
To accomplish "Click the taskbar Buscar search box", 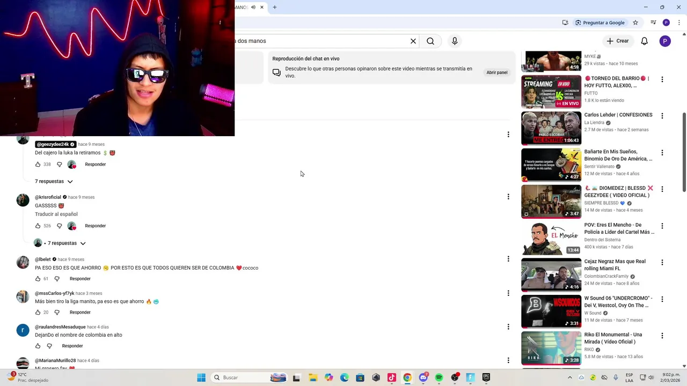I will click(249, 377).
